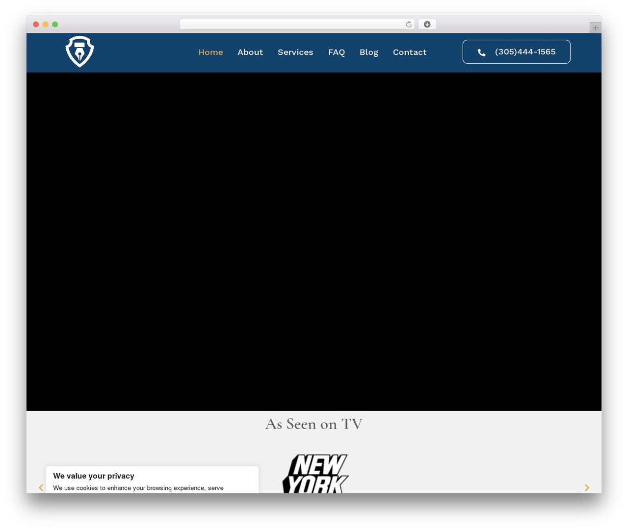Viewport: 628px width, 531px height.
Task: Click the phone handset icon
Action: (x=482, y=52)
